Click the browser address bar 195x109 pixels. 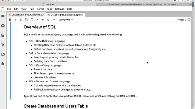tap(96, 1)
